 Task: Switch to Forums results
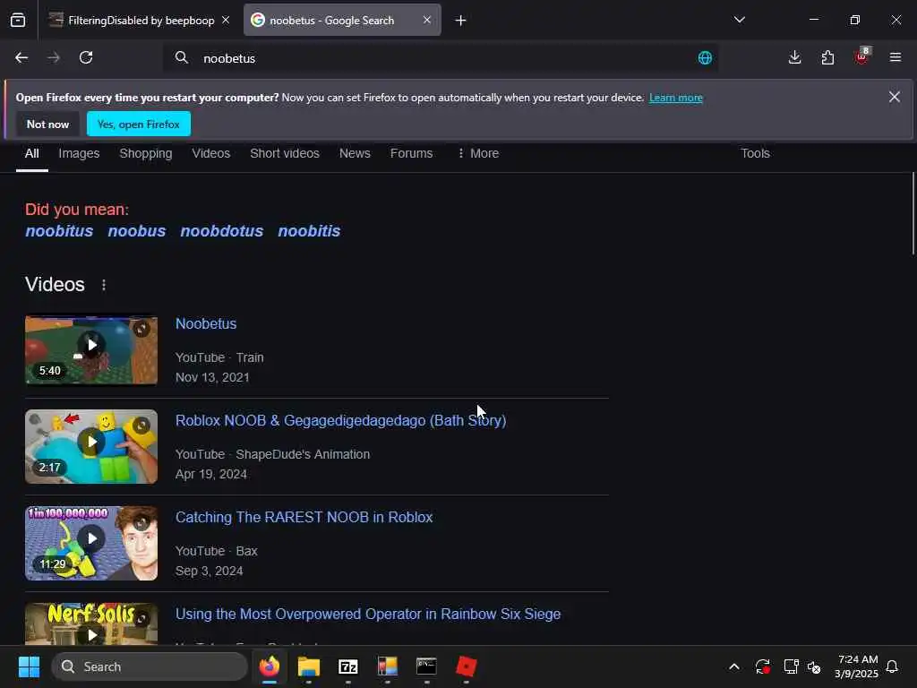point(412,153)
